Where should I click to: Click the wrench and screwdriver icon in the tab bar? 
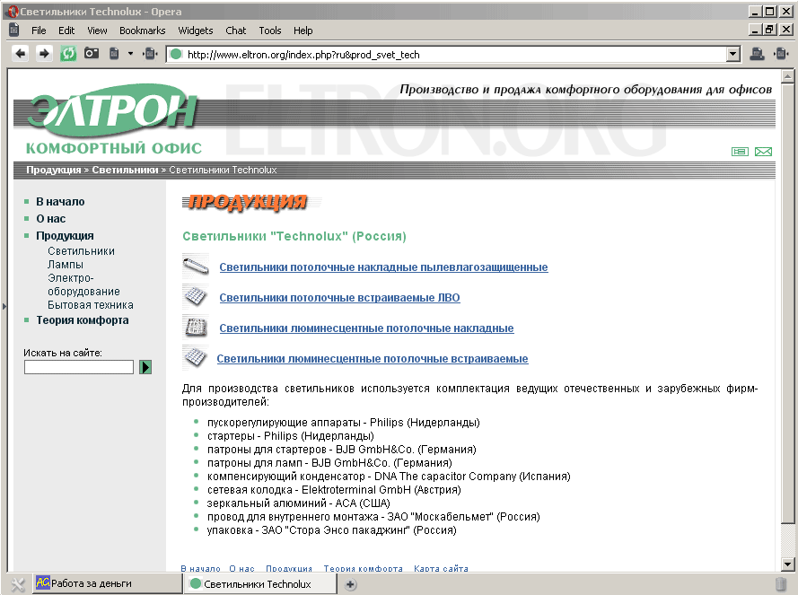pyautogui.click(x=18, y=584)
